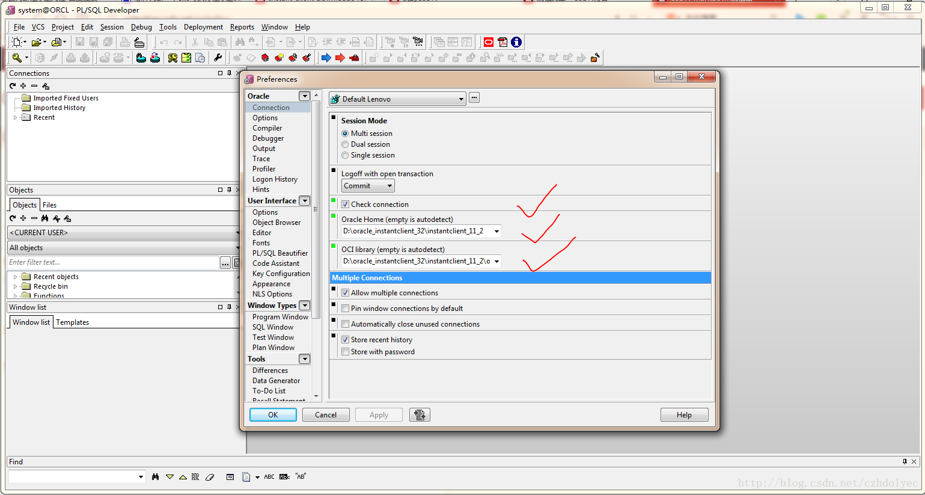Open the Oracle Home path dropdown
Image resolution: width=925 pixels, height=495 pixels.
[496, 231]
